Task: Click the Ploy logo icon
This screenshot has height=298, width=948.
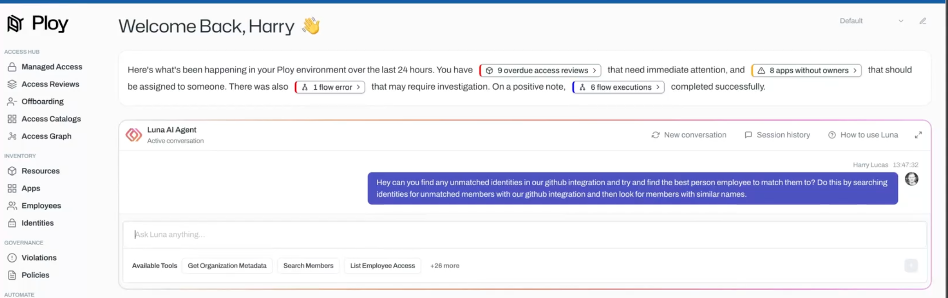Action: coord(15,23)
